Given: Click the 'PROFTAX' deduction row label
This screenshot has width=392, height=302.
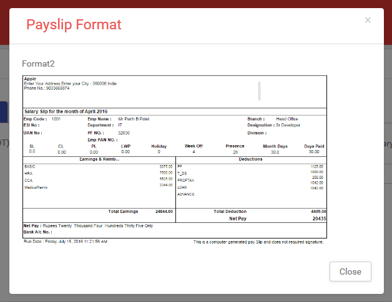Looking at the screenshot, I should (186, 181).
